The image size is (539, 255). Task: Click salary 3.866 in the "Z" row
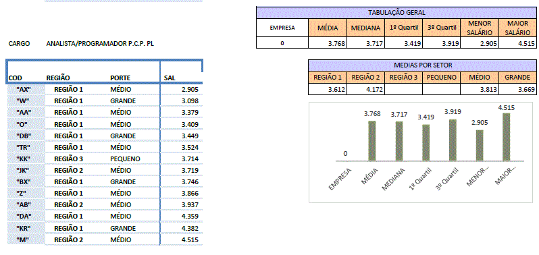pos(190,193)
